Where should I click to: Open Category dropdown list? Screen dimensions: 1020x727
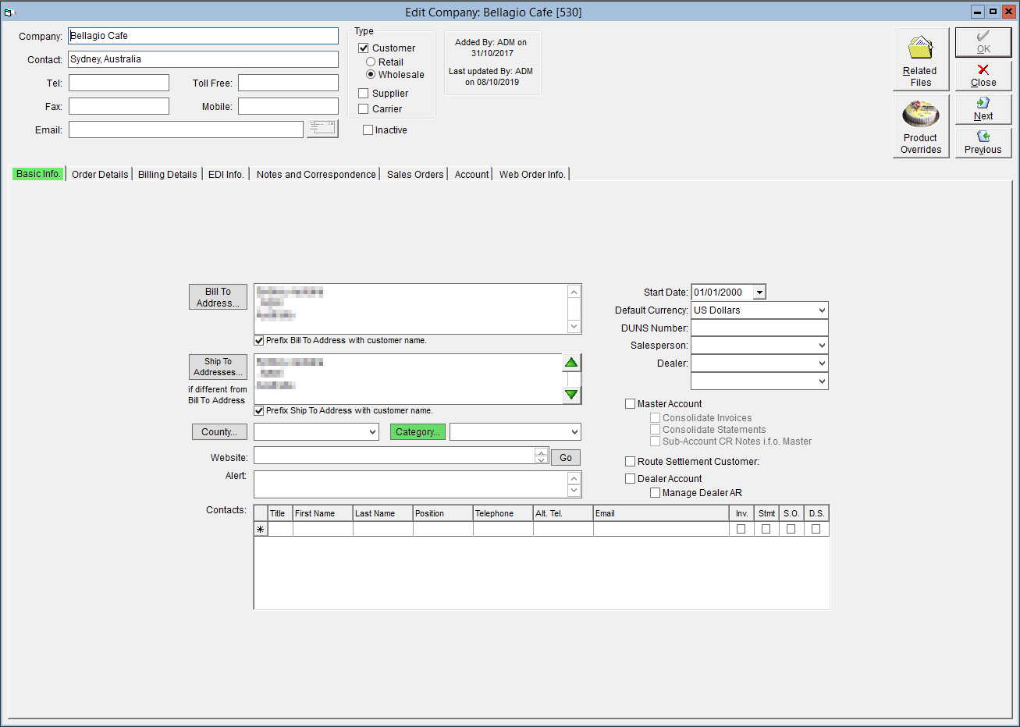(574, 432)
